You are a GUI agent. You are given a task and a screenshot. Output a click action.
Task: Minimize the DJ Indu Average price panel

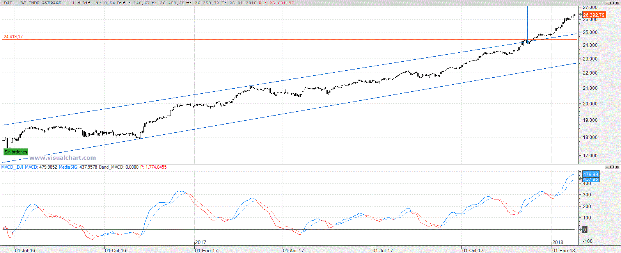click(607, 3)
